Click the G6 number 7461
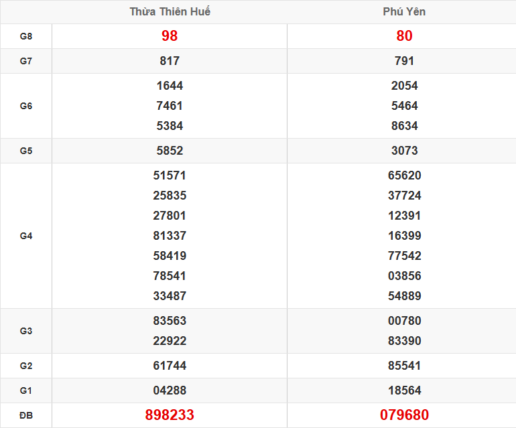This screenshot has height=428, width=516. 170,106
